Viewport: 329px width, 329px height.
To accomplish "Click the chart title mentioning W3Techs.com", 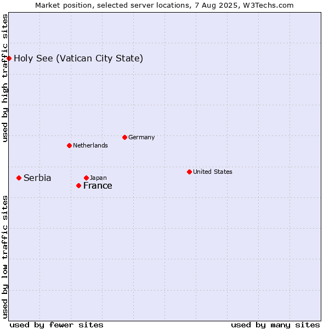I will (164, 5).
